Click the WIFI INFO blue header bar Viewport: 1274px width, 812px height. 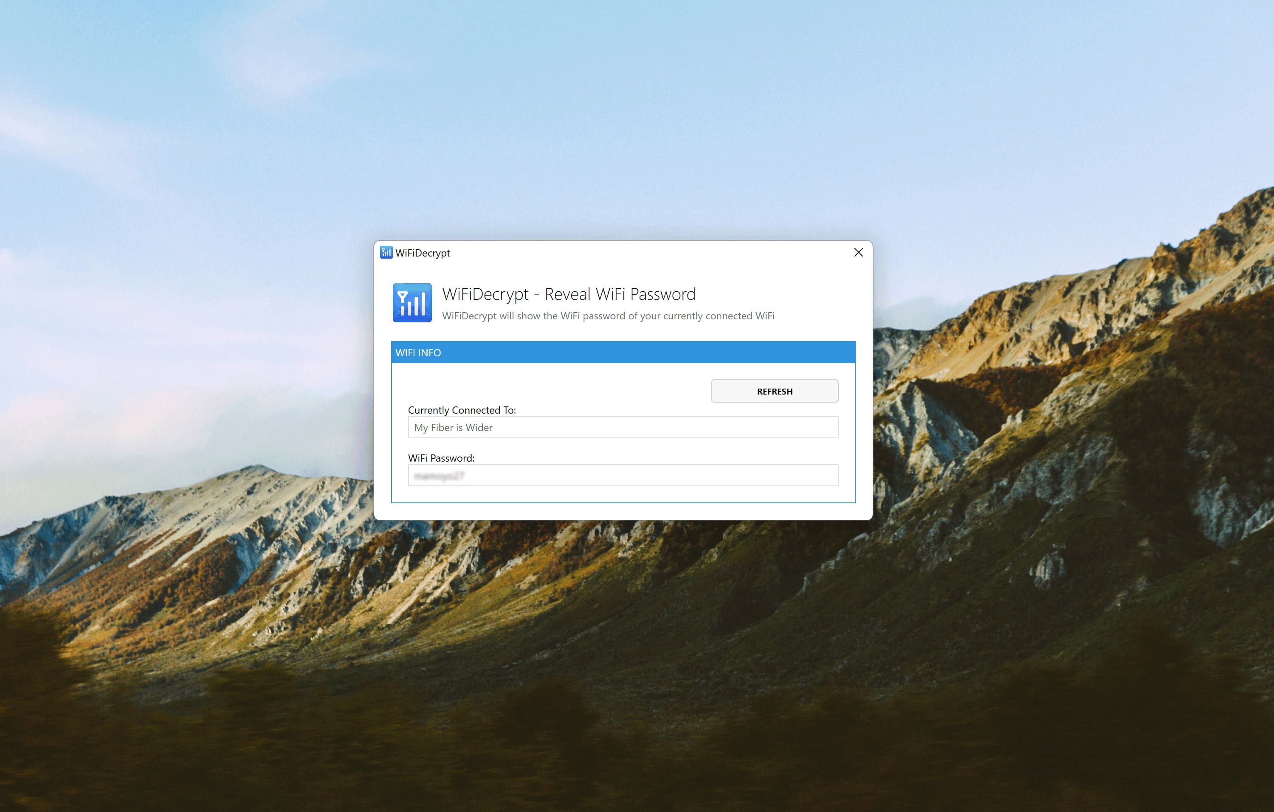(x=623, y=352)
